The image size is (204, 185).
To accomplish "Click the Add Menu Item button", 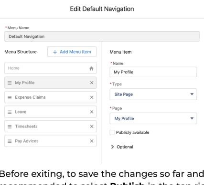I will tap(72, 52).
